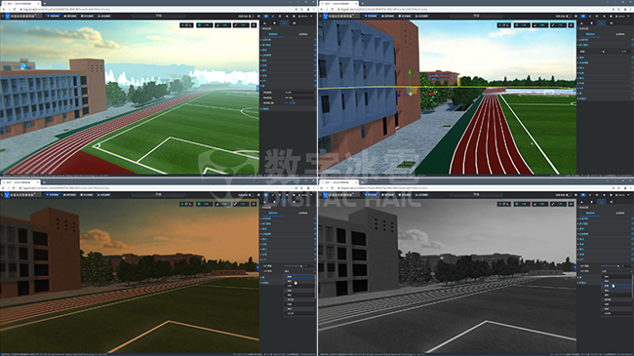The image size is (634, 356).
Task: Expand the first effect row in grayscale scene panel
Action: pos(578,218)
